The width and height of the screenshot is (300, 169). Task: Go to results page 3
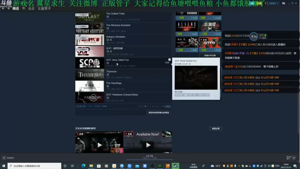(150, 106)
